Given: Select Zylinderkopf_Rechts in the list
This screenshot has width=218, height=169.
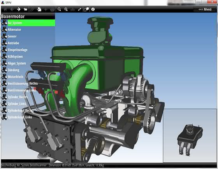Looking at the screenshot, I should 21,111.
